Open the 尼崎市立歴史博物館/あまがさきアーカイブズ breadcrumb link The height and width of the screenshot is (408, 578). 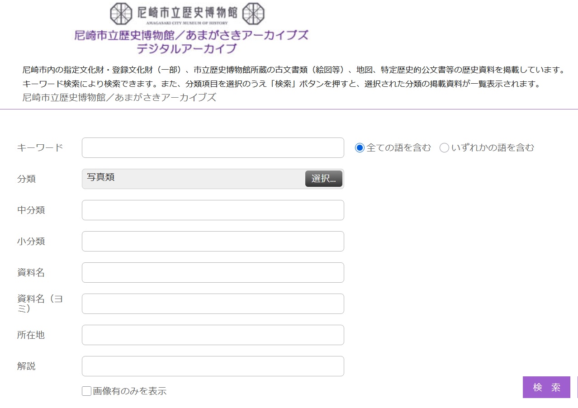point(119,97)
